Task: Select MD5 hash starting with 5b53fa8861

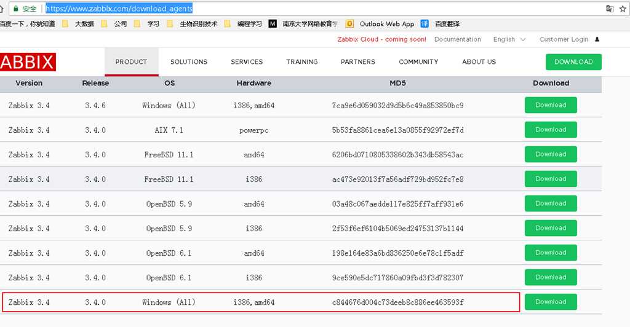Action: tap(398, 130)
